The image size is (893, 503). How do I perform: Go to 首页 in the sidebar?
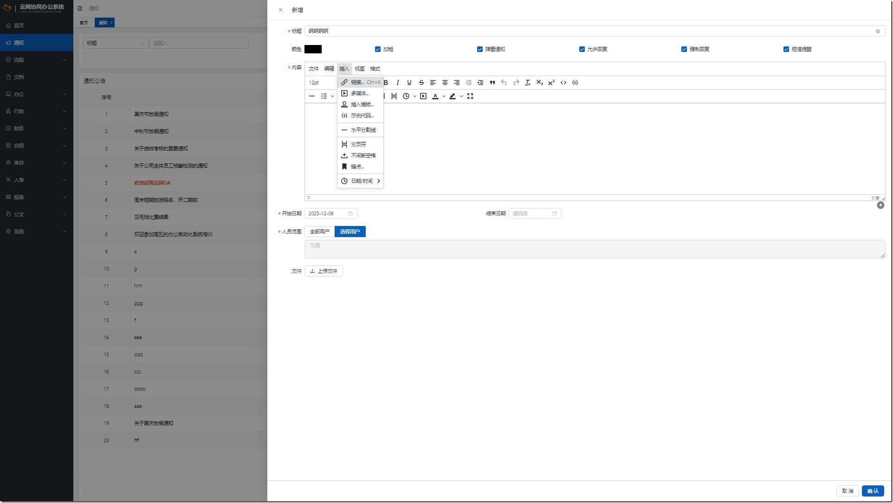pos(37,26)
